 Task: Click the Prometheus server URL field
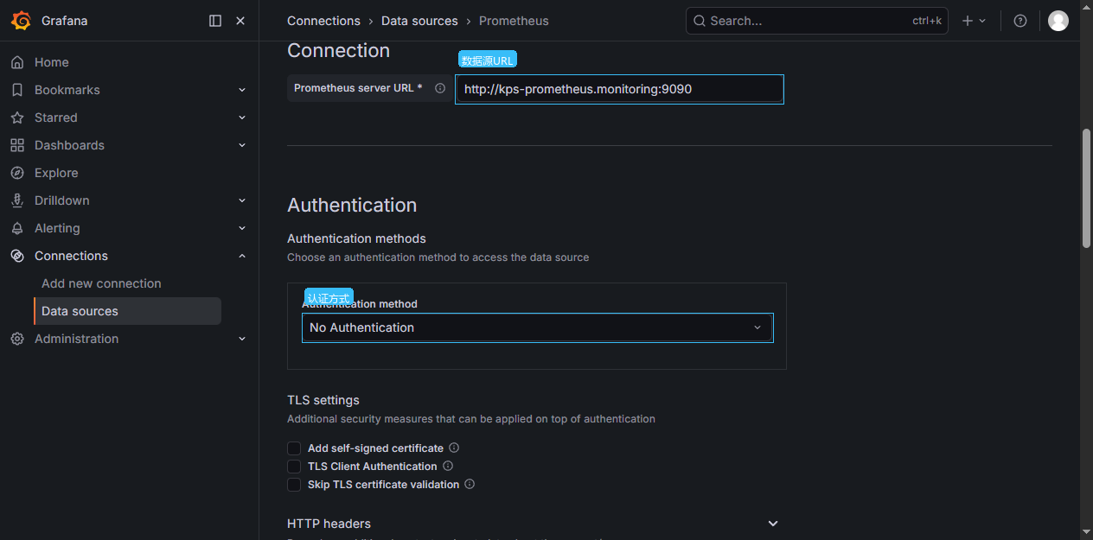click(619, 89)
